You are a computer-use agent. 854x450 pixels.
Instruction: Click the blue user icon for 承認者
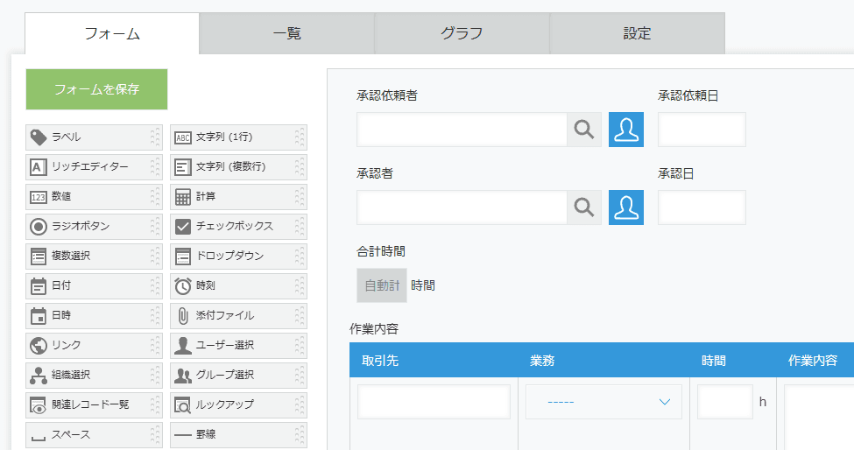click(x=625, y=207)
